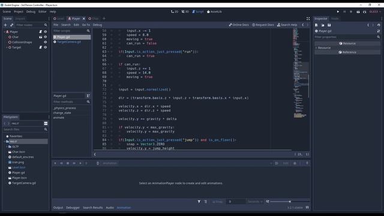Switch to the Import dock tab
Screen dimensions: 384x216
tap(20, 19)
